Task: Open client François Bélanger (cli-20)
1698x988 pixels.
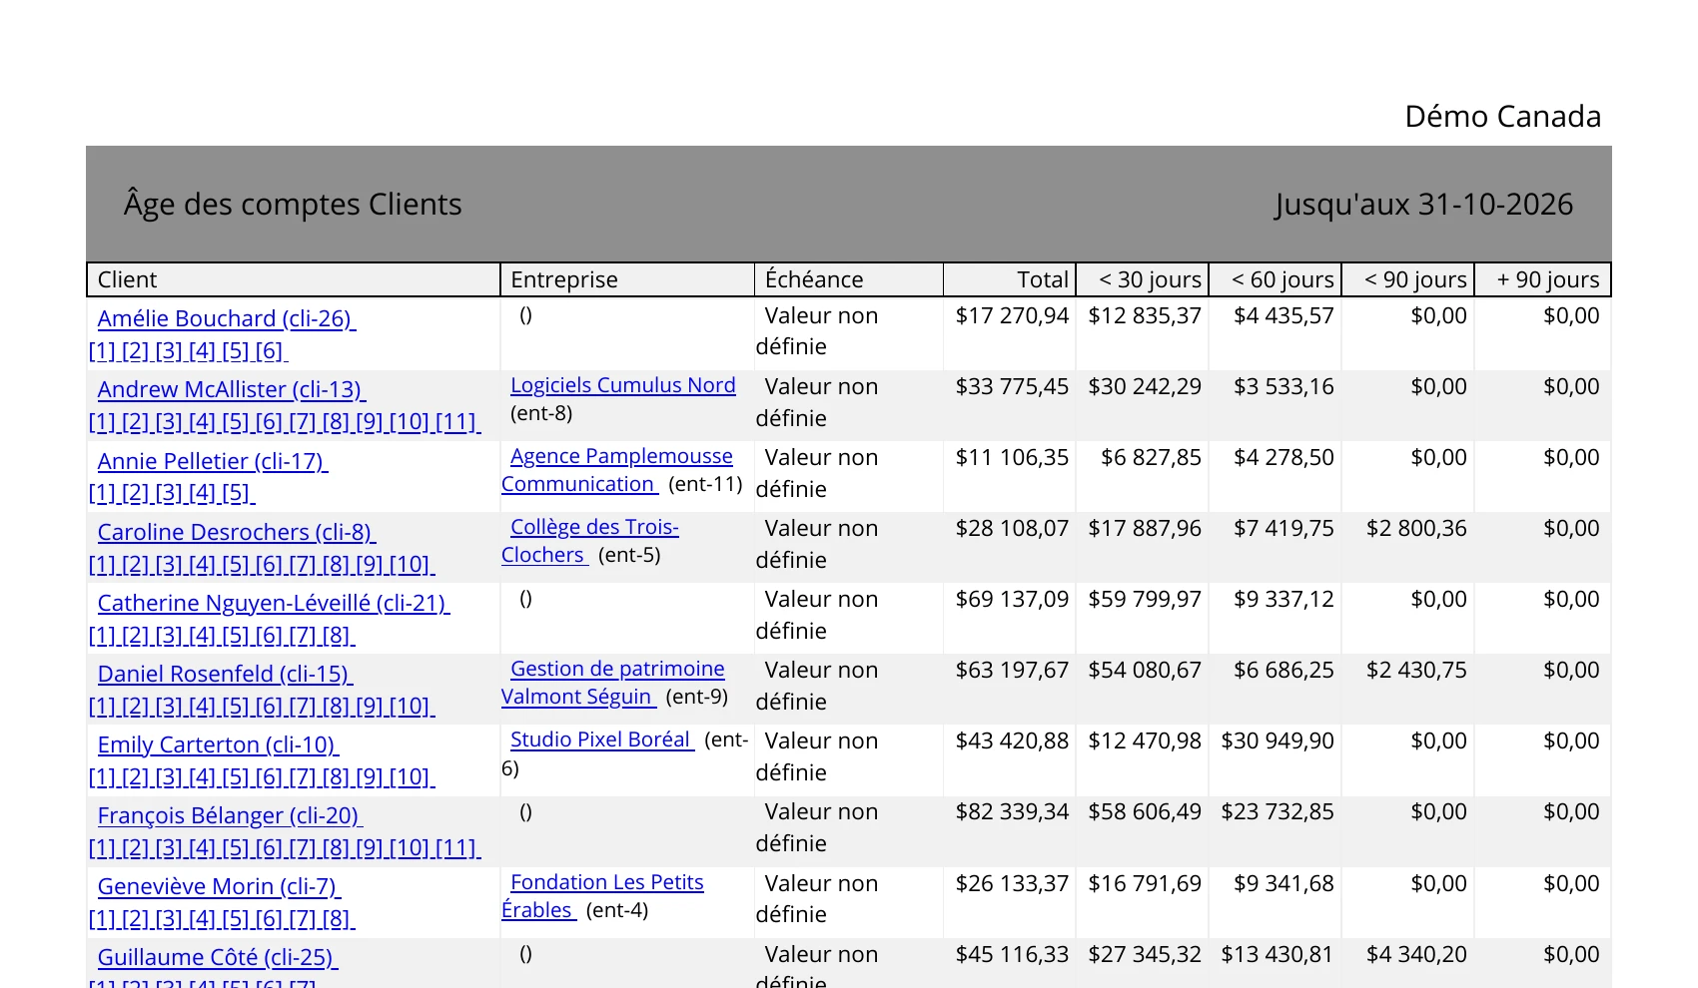Action: click(x=230, y=815)
